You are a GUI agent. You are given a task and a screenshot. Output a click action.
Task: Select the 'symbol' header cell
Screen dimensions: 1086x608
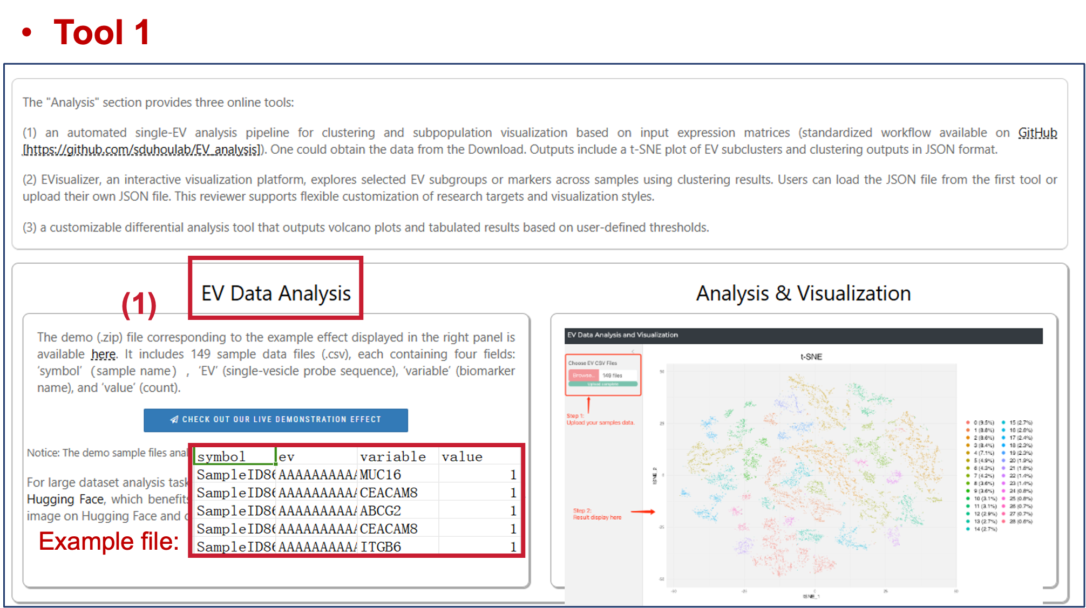(234, 456)
